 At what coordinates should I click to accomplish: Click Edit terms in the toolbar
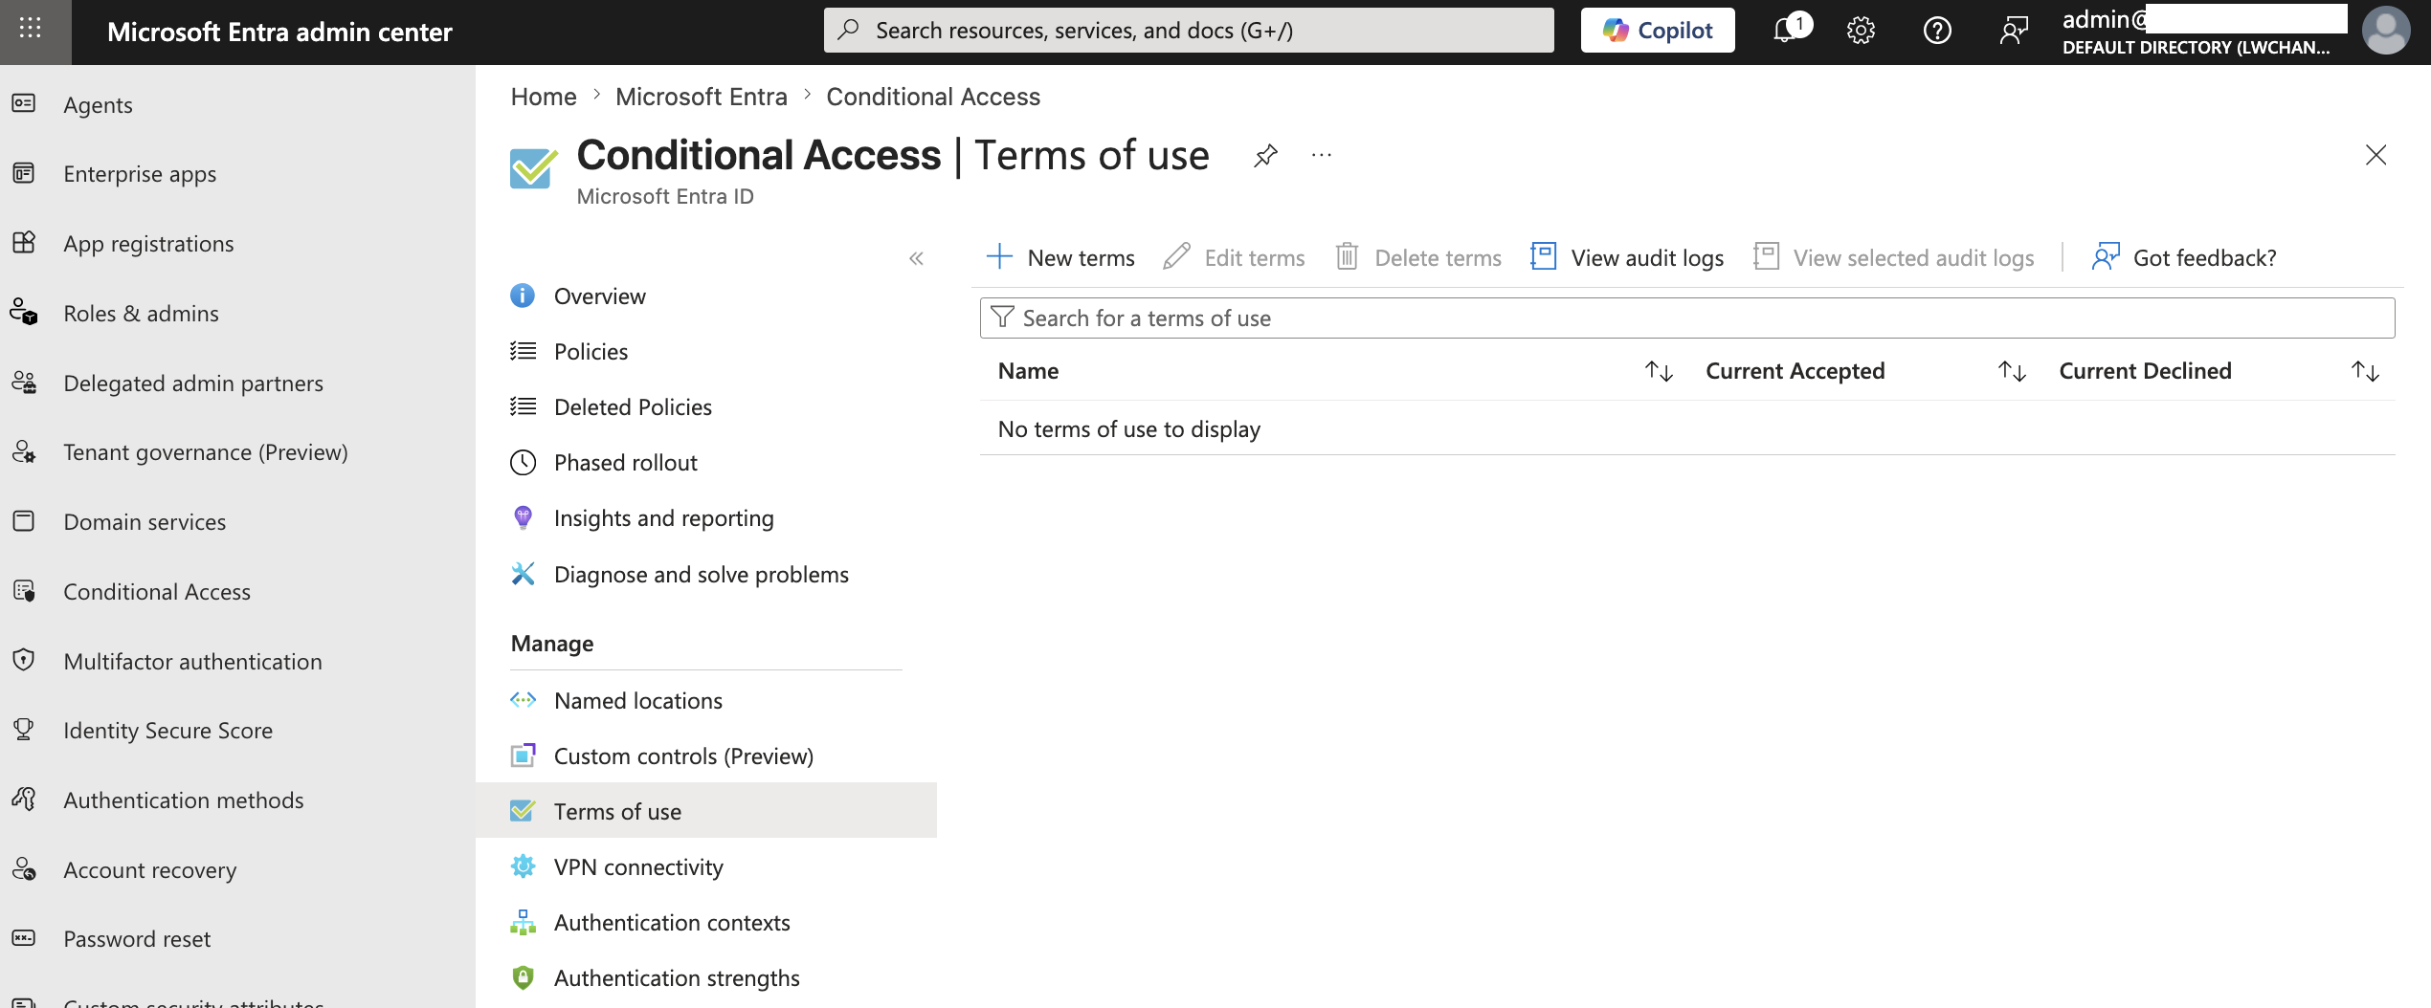[x=1234, y=257]
